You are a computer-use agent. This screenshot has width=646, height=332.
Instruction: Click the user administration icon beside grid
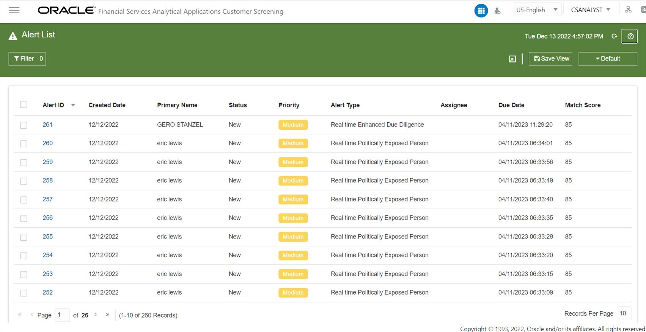click(x=497, y=11)
